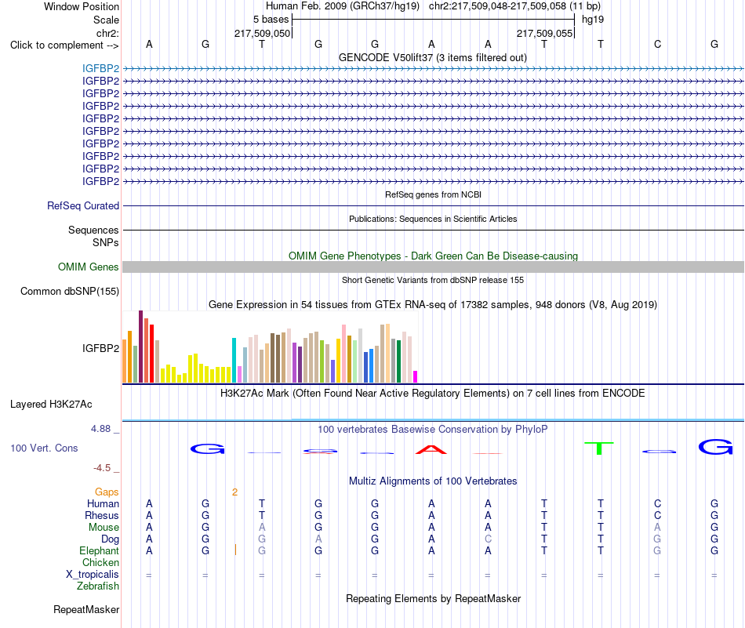Click the Chicken species label

click(x=100, y=562)
